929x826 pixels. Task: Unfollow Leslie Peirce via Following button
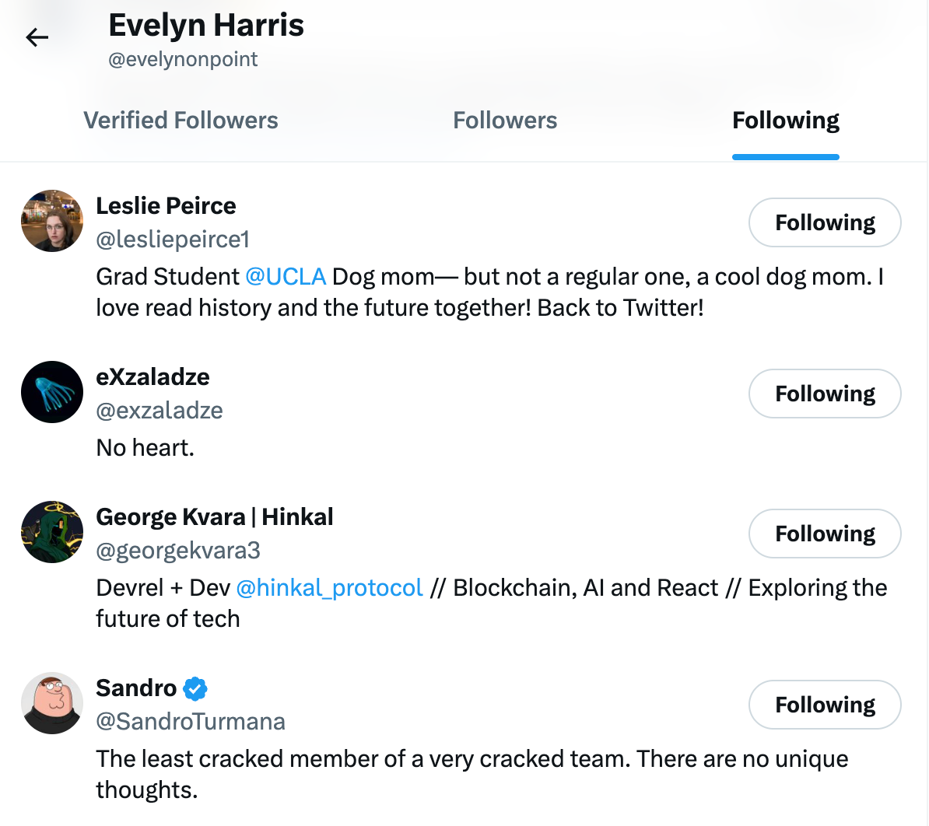825,222
